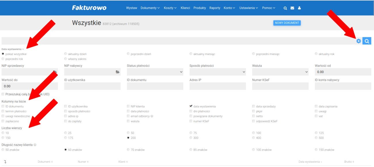Enable the NIP klienta column checkbox
Viewport: 374px width, 167px height.
point(128,106)
